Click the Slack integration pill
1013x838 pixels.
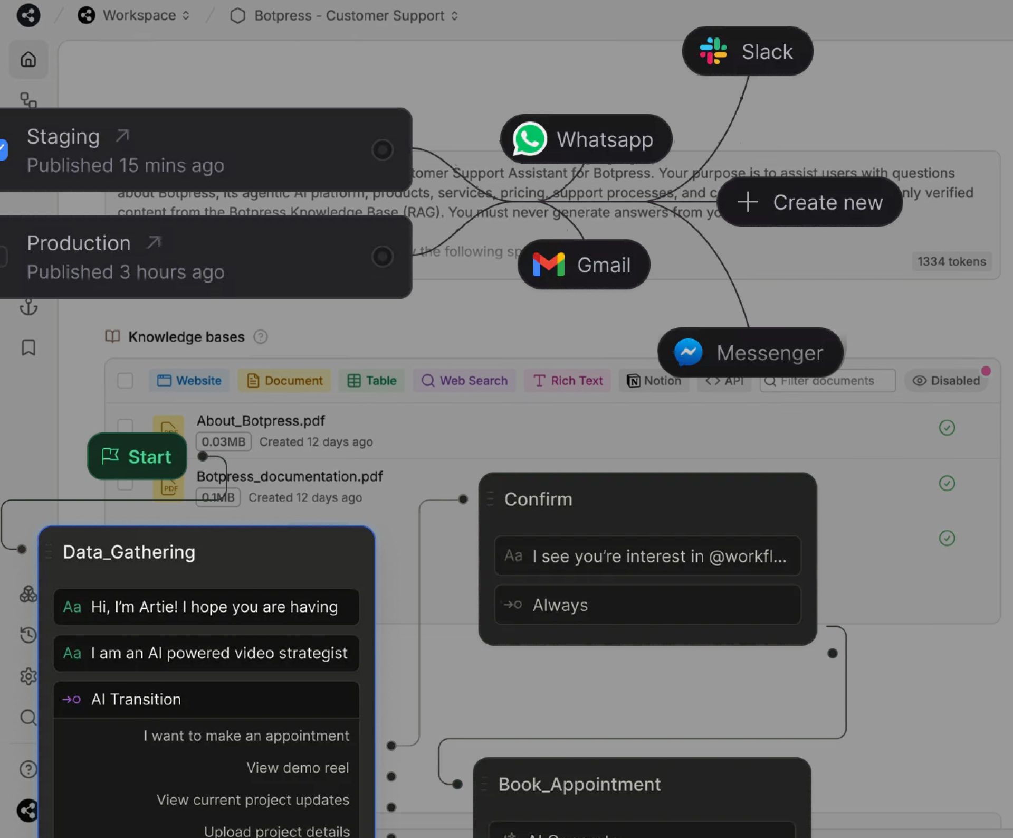(747, 52)
